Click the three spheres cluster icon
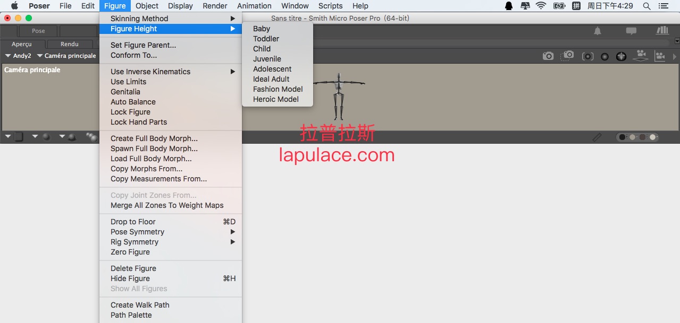Screen dimensions: 680x323 [92, 137]
